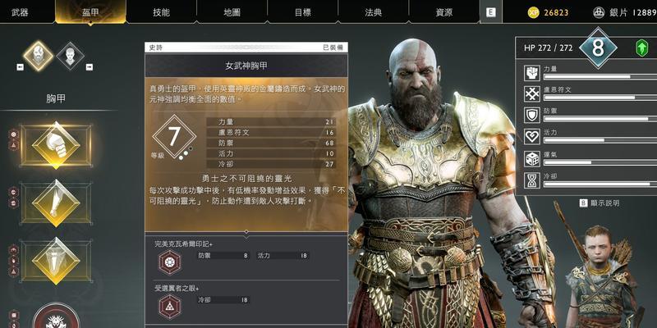
Task: Open the 資源 resources tab
Action: tap(443, 12)
